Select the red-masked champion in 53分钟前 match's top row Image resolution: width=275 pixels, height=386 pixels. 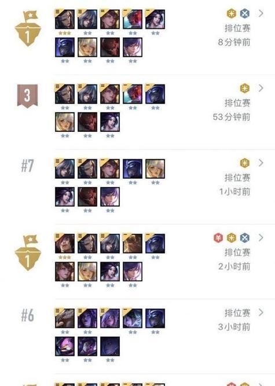click(133, 94)
